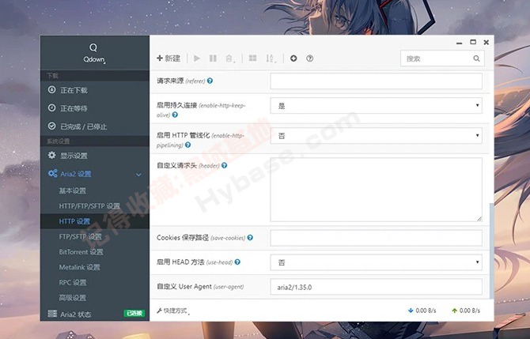Click the circled plus icon in toolbar

pyautogui.click(x=293, y=58)
